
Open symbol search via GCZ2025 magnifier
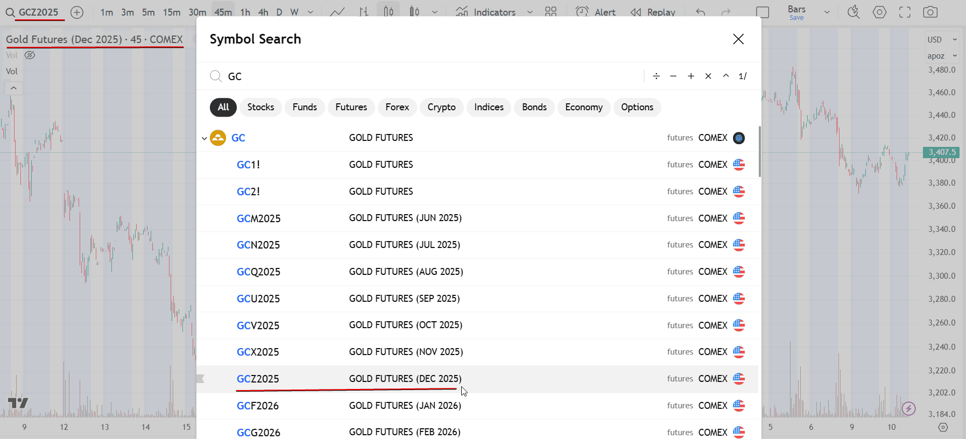click(x=10, y=12)
